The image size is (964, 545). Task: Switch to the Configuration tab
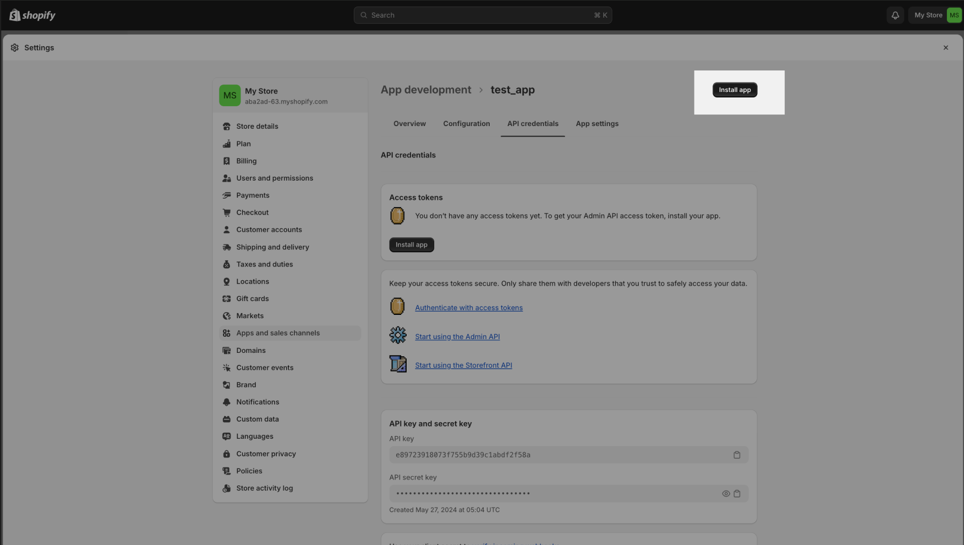tap(466, 124)
